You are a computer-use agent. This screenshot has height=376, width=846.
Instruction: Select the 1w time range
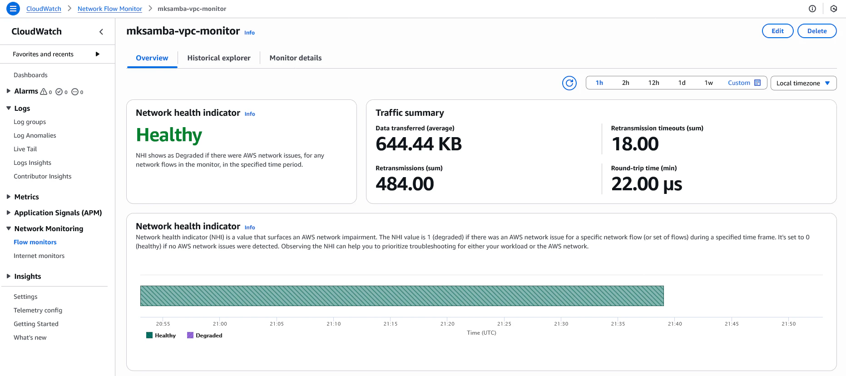(x=709, y=83)
